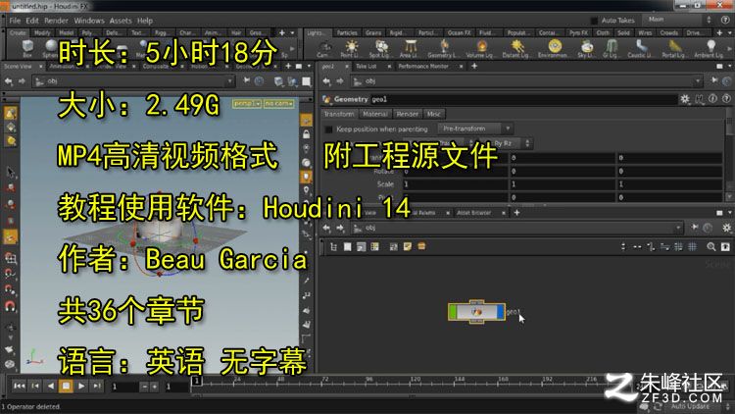Viewport: 735px width, 414px height.
Task: Expand the parameter pane obj path dropdown
Action: coord(698,81)
